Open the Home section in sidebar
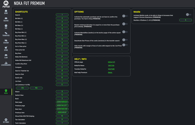The height and width of the screenshot is (125, 195). [x=6, y=12]
